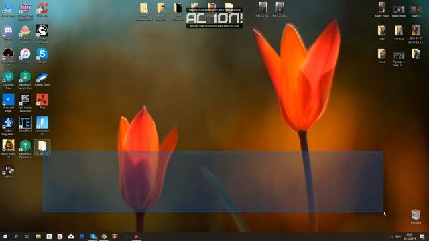Expand hidden system tray icons
429x241 pixels.
[x=391, y=236]
